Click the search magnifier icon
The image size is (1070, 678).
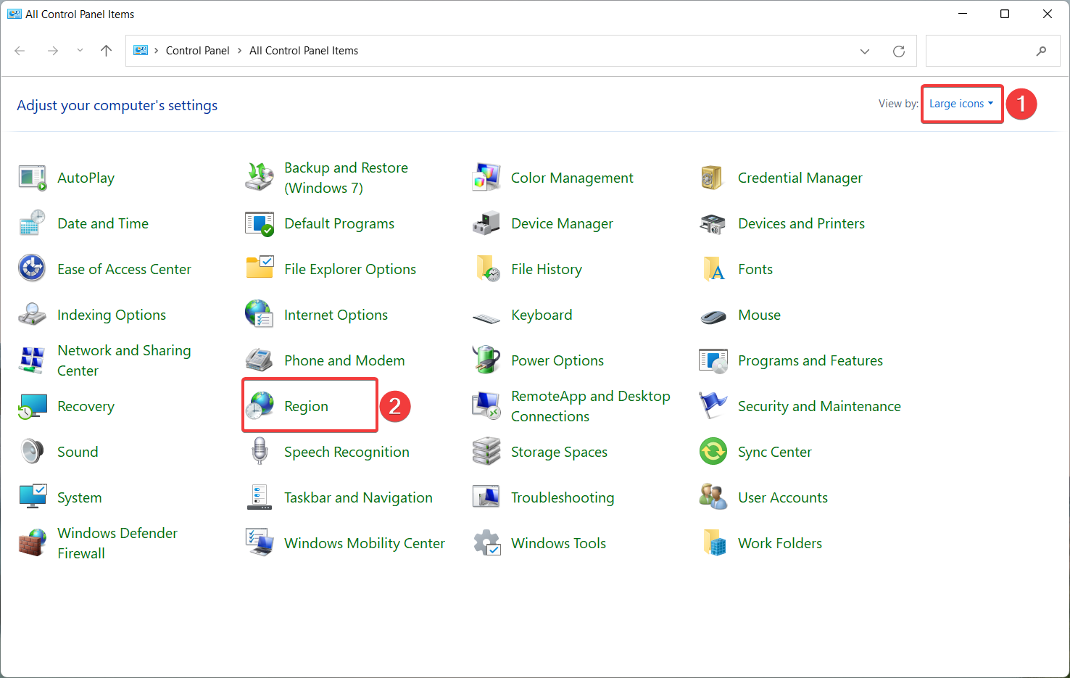[x=1041, y=51]
